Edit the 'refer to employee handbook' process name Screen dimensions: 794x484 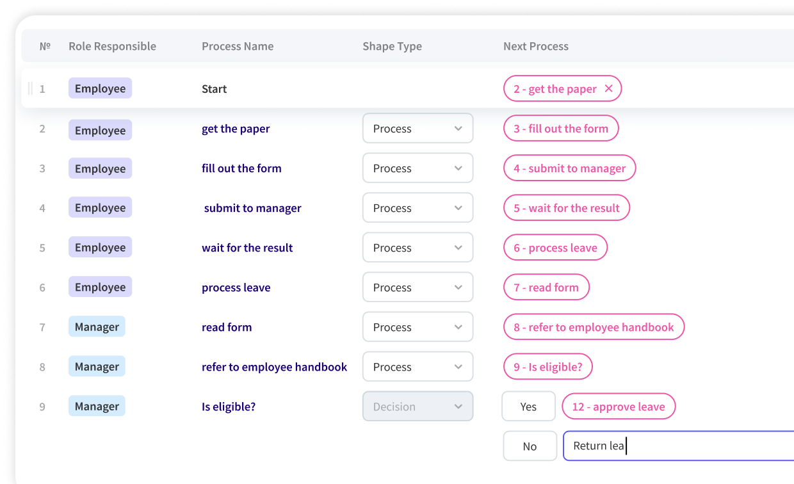click(274, 367)
